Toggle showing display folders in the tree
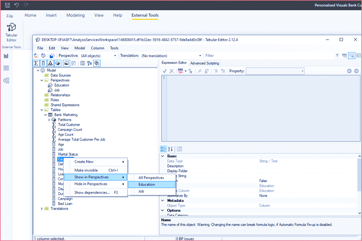The width and height of the screenshot is (362, 241). [66, 63]
